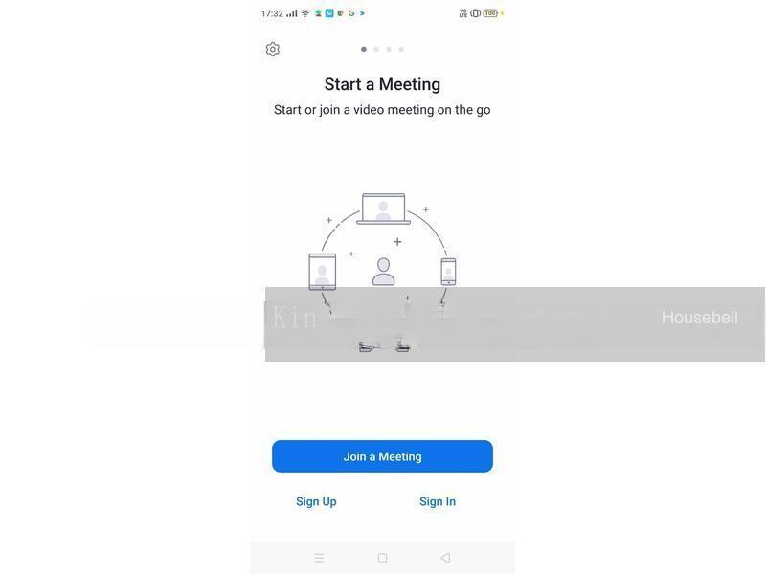The width and height of the screenshot is (766, 574).
Task: Tap the Housebell watermark text
Action: coord(700,318)
